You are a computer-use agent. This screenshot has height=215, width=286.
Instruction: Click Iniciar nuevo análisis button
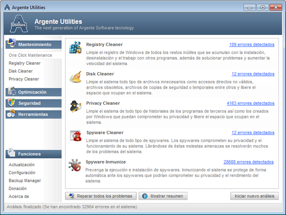click(255, 196)
